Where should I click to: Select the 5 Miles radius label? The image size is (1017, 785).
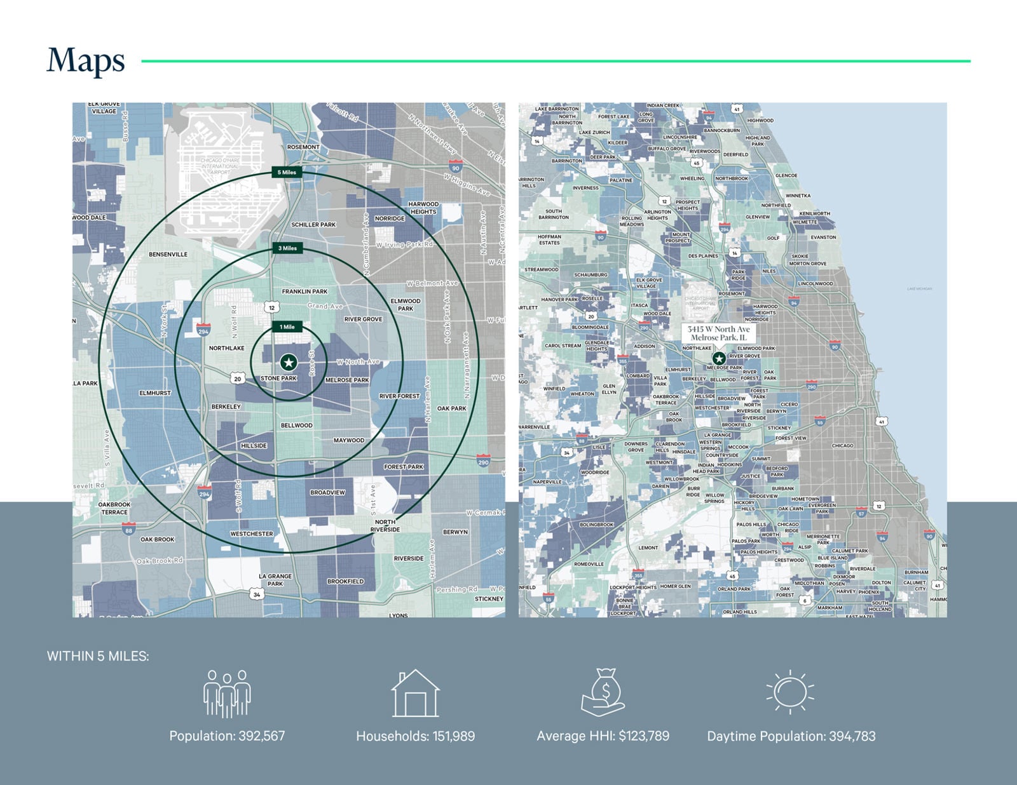pyautogui.click(x=287, y=172)
